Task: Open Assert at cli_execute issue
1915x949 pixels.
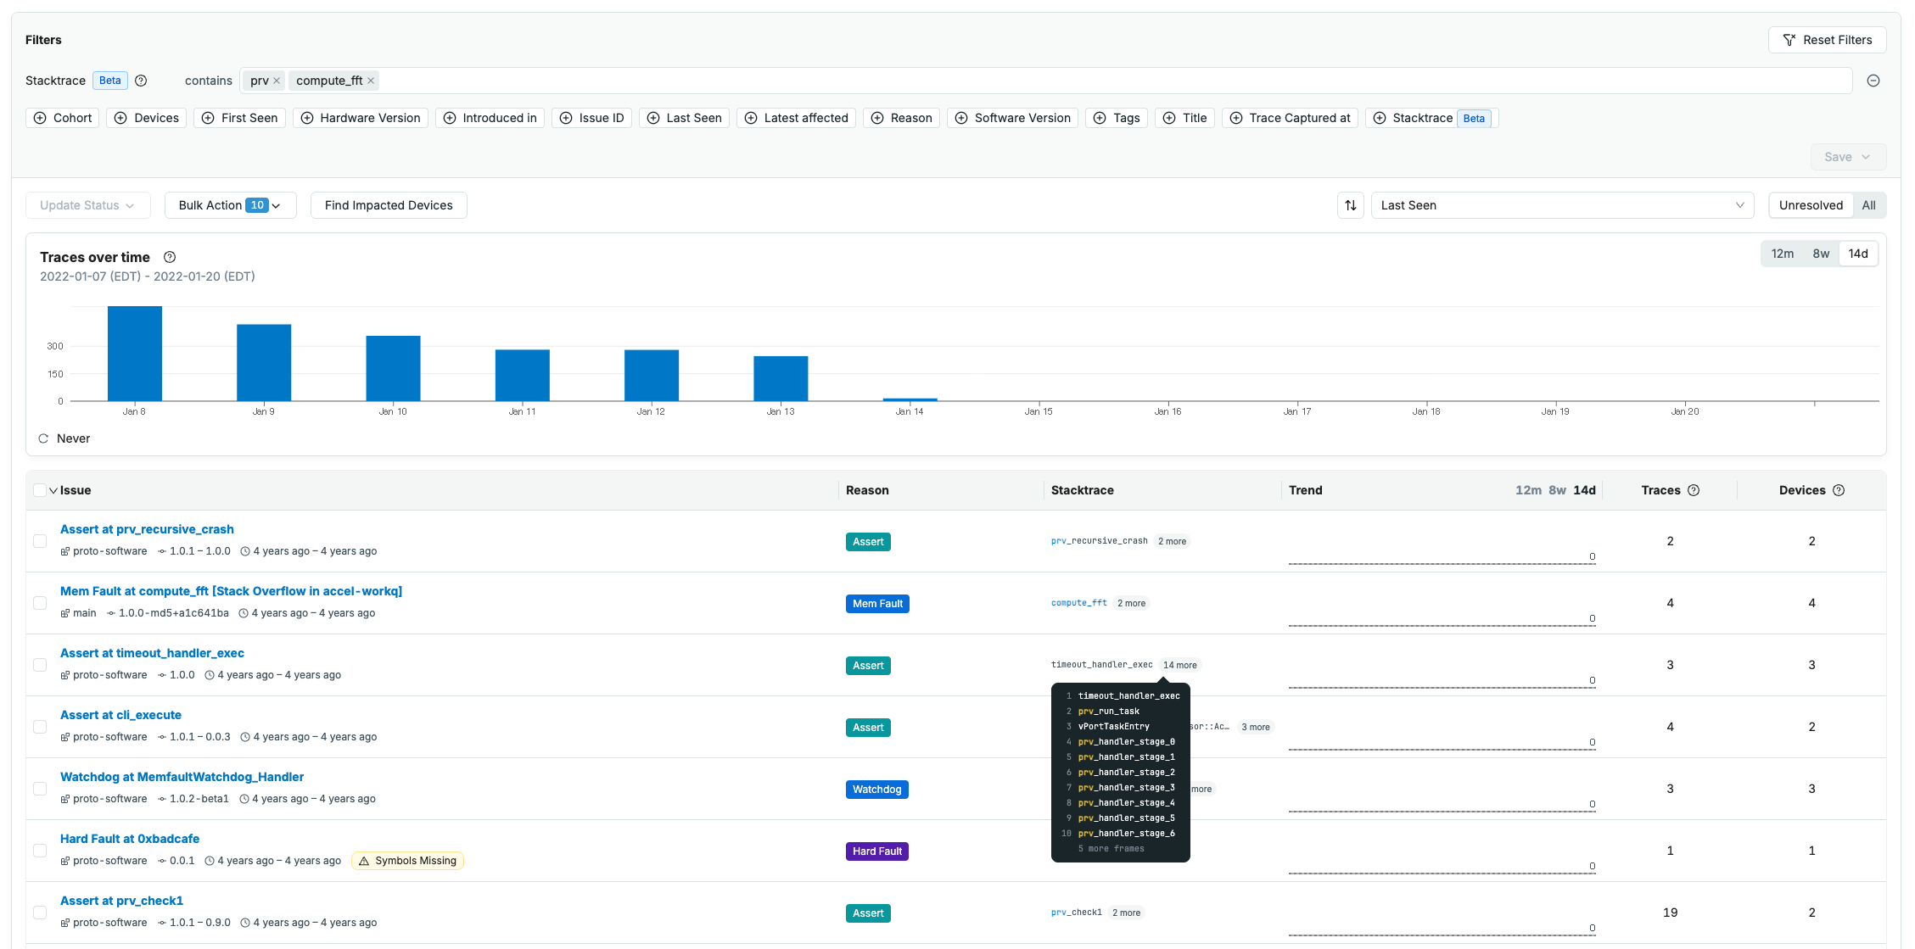Action: (120, 715)
